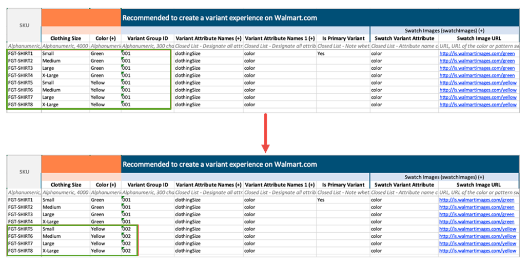The height and width of the screenshot is (265, 528).
Task: Click the Color (+) column header, upper table
Action: pyautogui.click(x=105, y=38)
